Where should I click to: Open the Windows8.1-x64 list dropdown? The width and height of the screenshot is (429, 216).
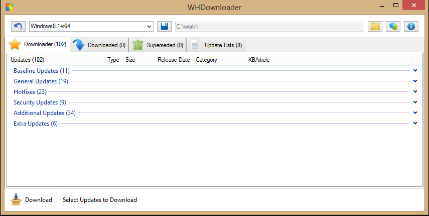pos(91,27)
